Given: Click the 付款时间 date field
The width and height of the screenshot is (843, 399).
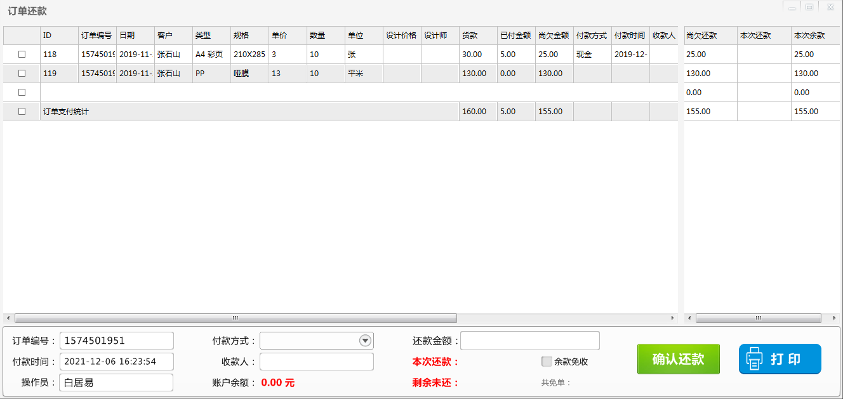Looking at the screenshot, I should [116, 362].
